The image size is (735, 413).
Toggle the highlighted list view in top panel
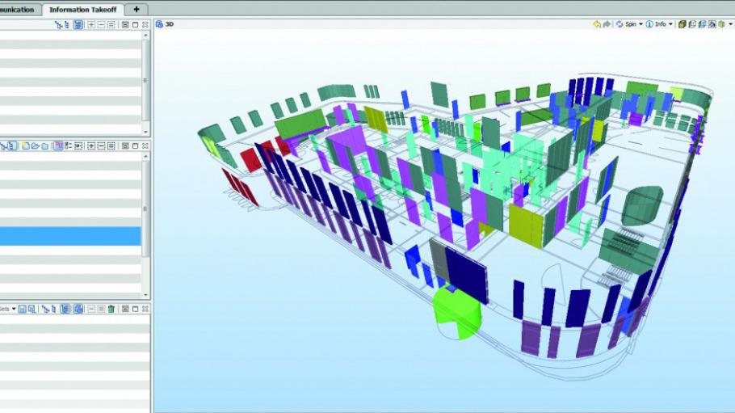click(x=78, y=25)
